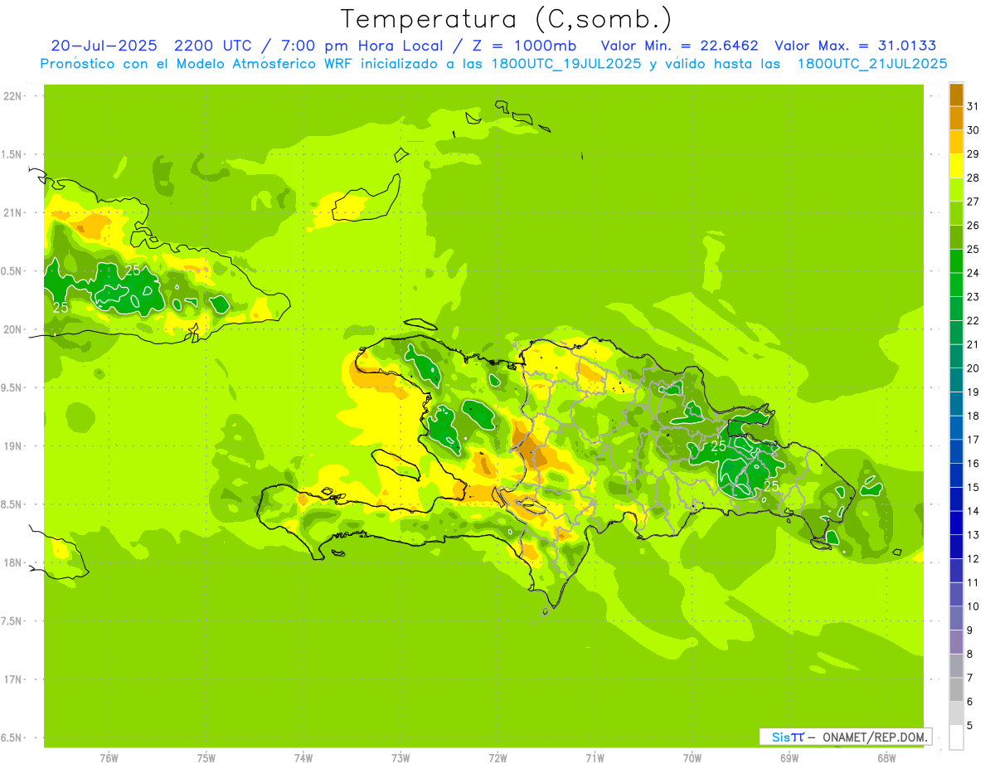Screen dimensions: 995x769
Task: Click the '72W' longitude label
Action: (x=498, y=757)
